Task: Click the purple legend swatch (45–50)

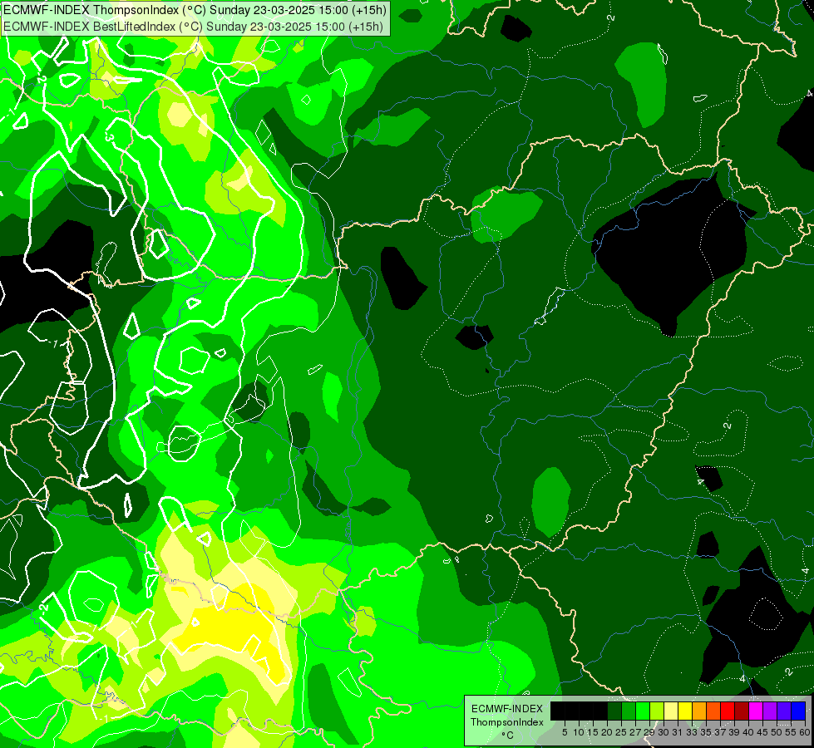Action: [x=771, y=711]
